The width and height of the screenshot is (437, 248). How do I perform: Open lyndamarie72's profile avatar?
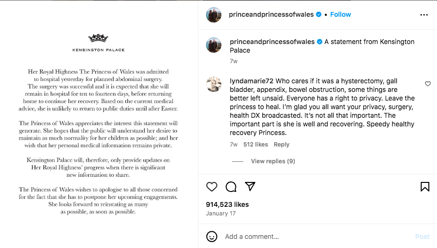point(214,84)
